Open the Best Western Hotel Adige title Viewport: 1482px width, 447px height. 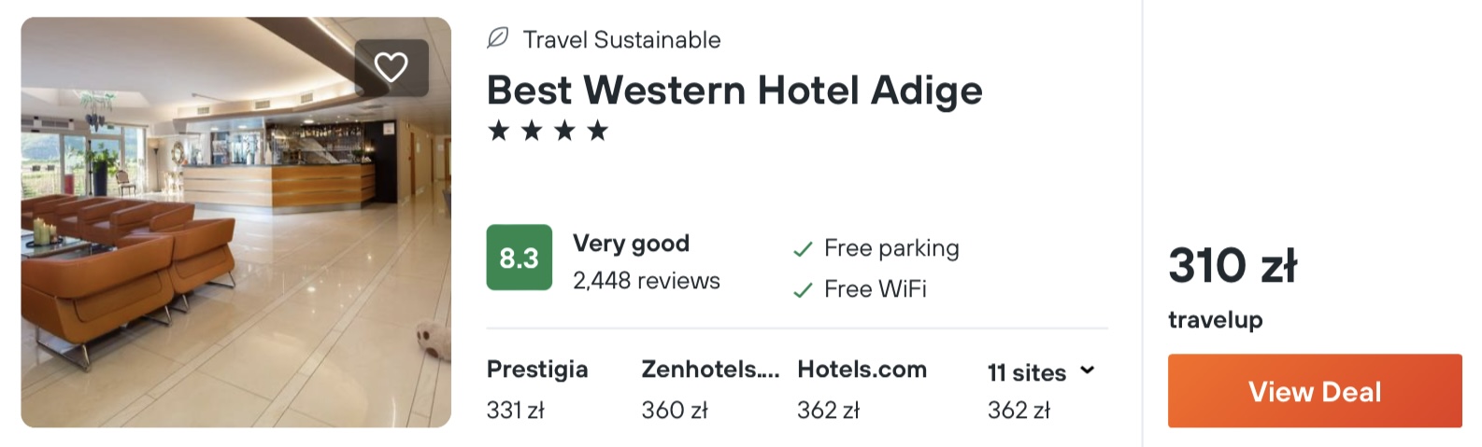[734, 91]
